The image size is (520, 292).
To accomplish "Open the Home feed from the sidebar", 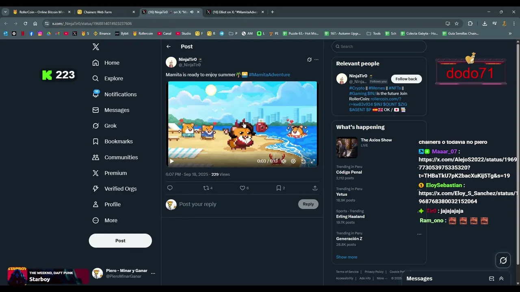I will [x=106, y=63].
